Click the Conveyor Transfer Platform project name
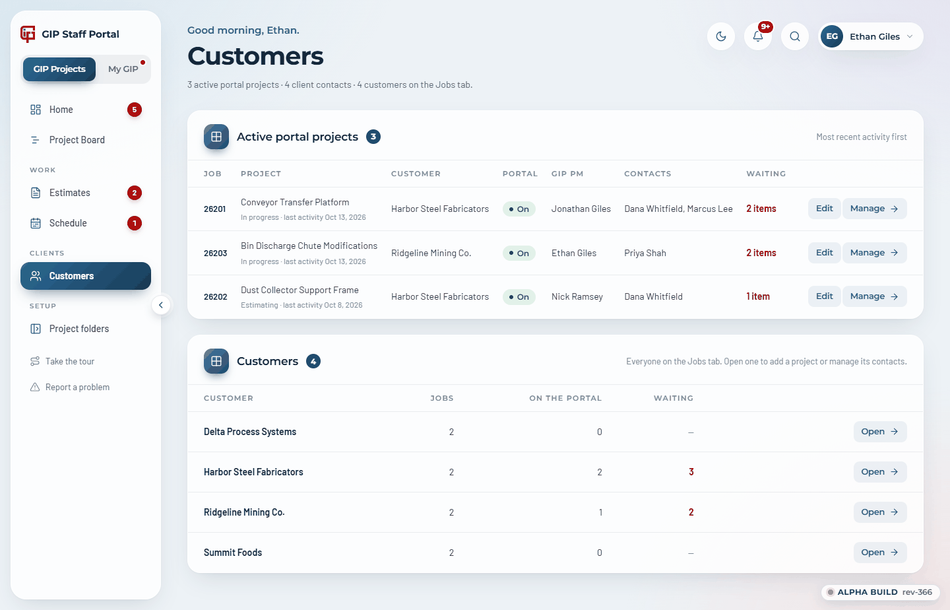Screen dimensions: 950x610 click(x=295, y=203)
